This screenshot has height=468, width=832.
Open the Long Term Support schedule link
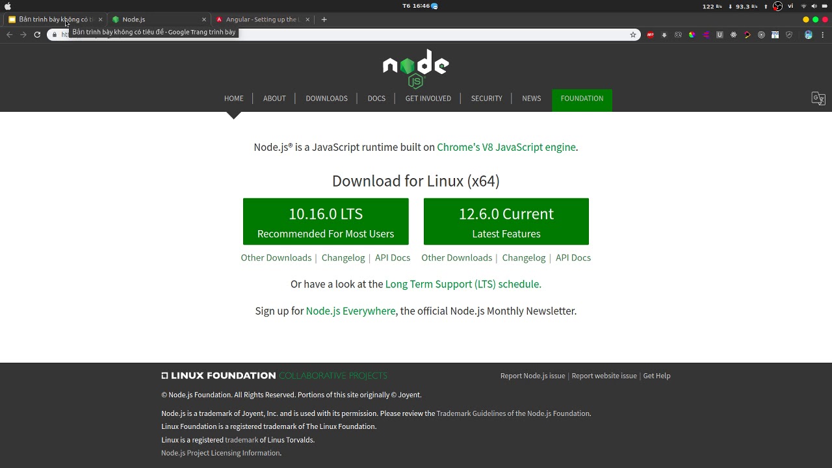click(x=463, y=284)
